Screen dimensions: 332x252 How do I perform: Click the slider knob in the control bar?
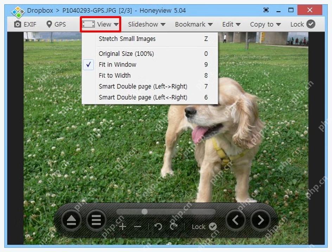pyautogui.click(x=145, y=211)
